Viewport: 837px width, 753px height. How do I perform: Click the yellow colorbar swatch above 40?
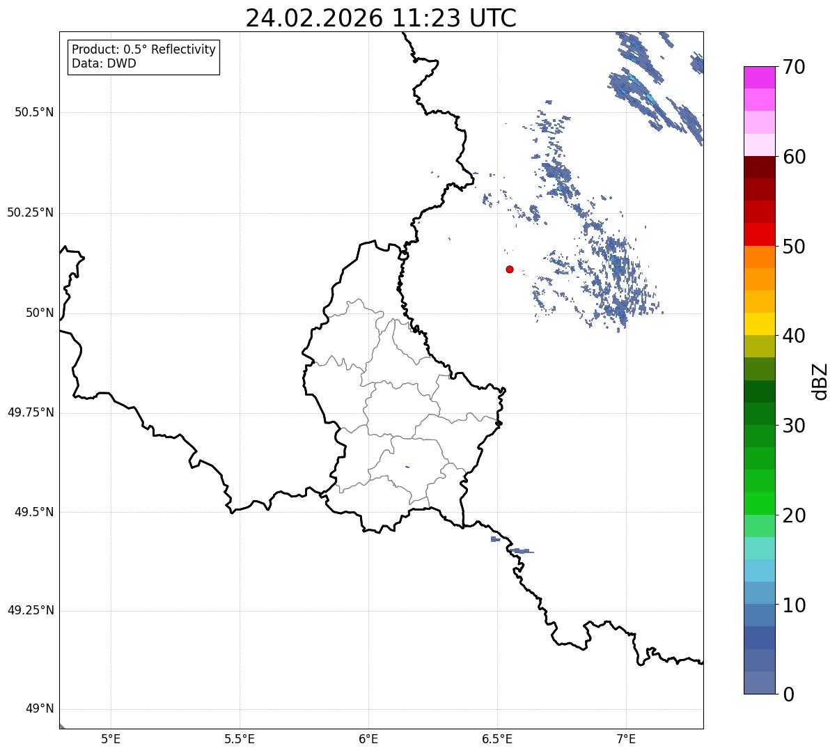coord(760,324)
